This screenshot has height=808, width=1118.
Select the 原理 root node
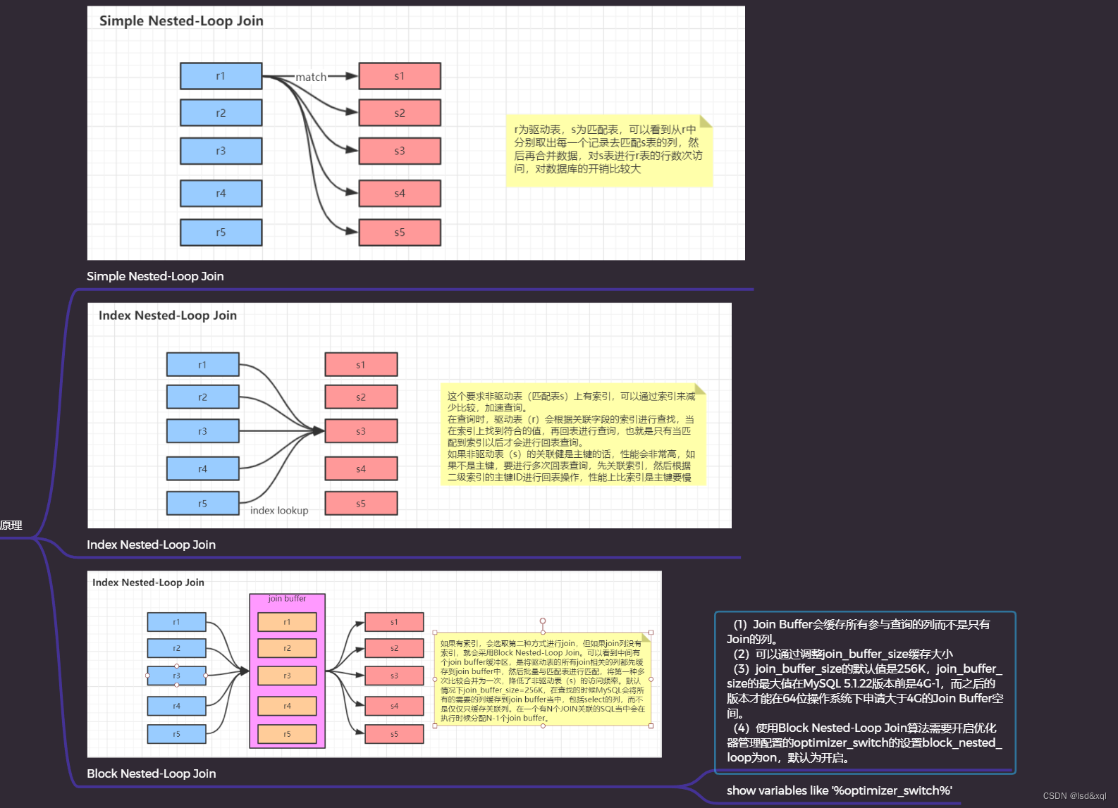(x=11, y=526)
